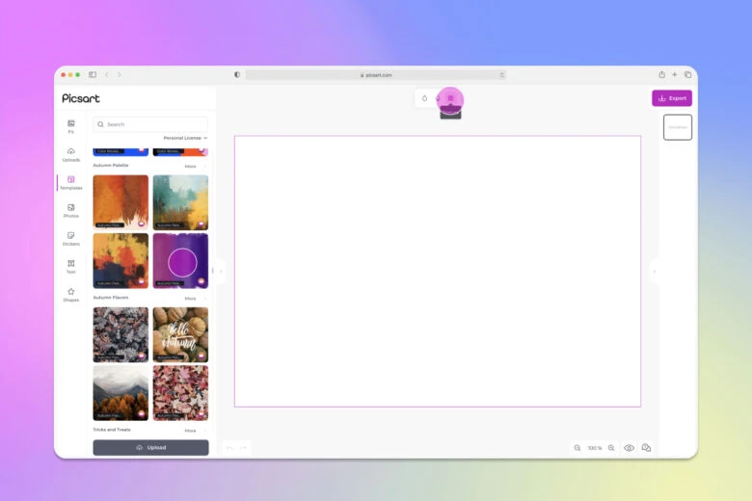Toggle the preview eye icon
The height and width of the screenshot is (501, 752).
pos(629,448)
